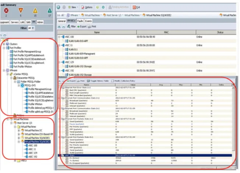
Task: Click Datacenter MSSQL icon in tree
Action: (x=15, y=78)
